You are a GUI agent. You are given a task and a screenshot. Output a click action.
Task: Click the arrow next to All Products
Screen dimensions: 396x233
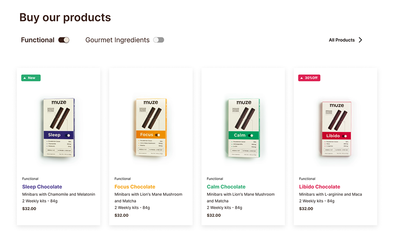pyautogui.click(x=360, y=40)
